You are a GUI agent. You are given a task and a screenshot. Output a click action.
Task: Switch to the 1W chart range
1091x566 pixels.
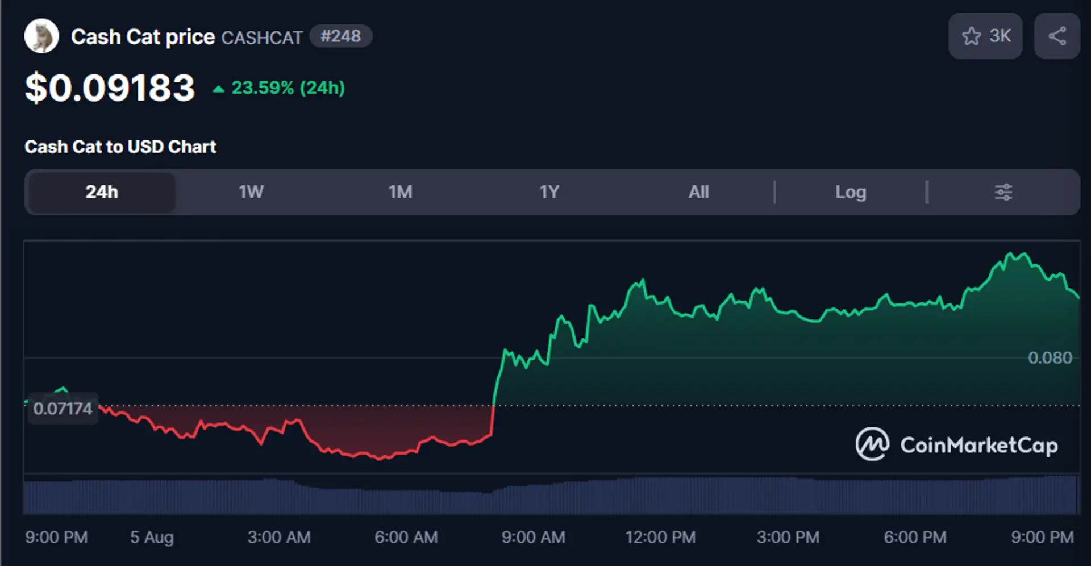point(251,192)
